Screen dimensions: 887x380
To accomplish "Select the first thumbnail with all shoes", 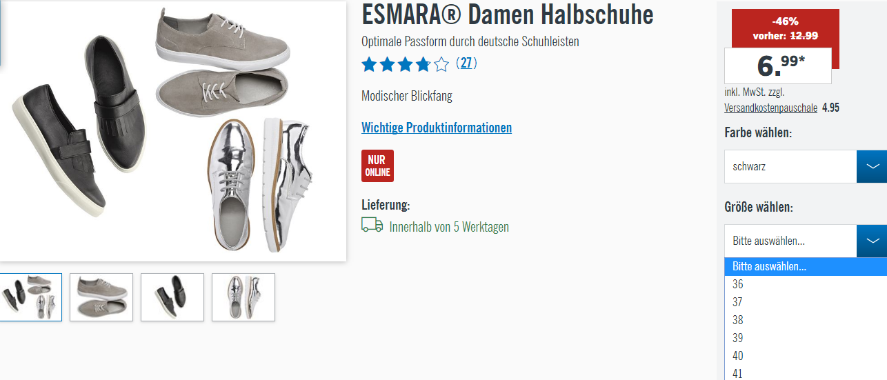I will tap(30, 297).
